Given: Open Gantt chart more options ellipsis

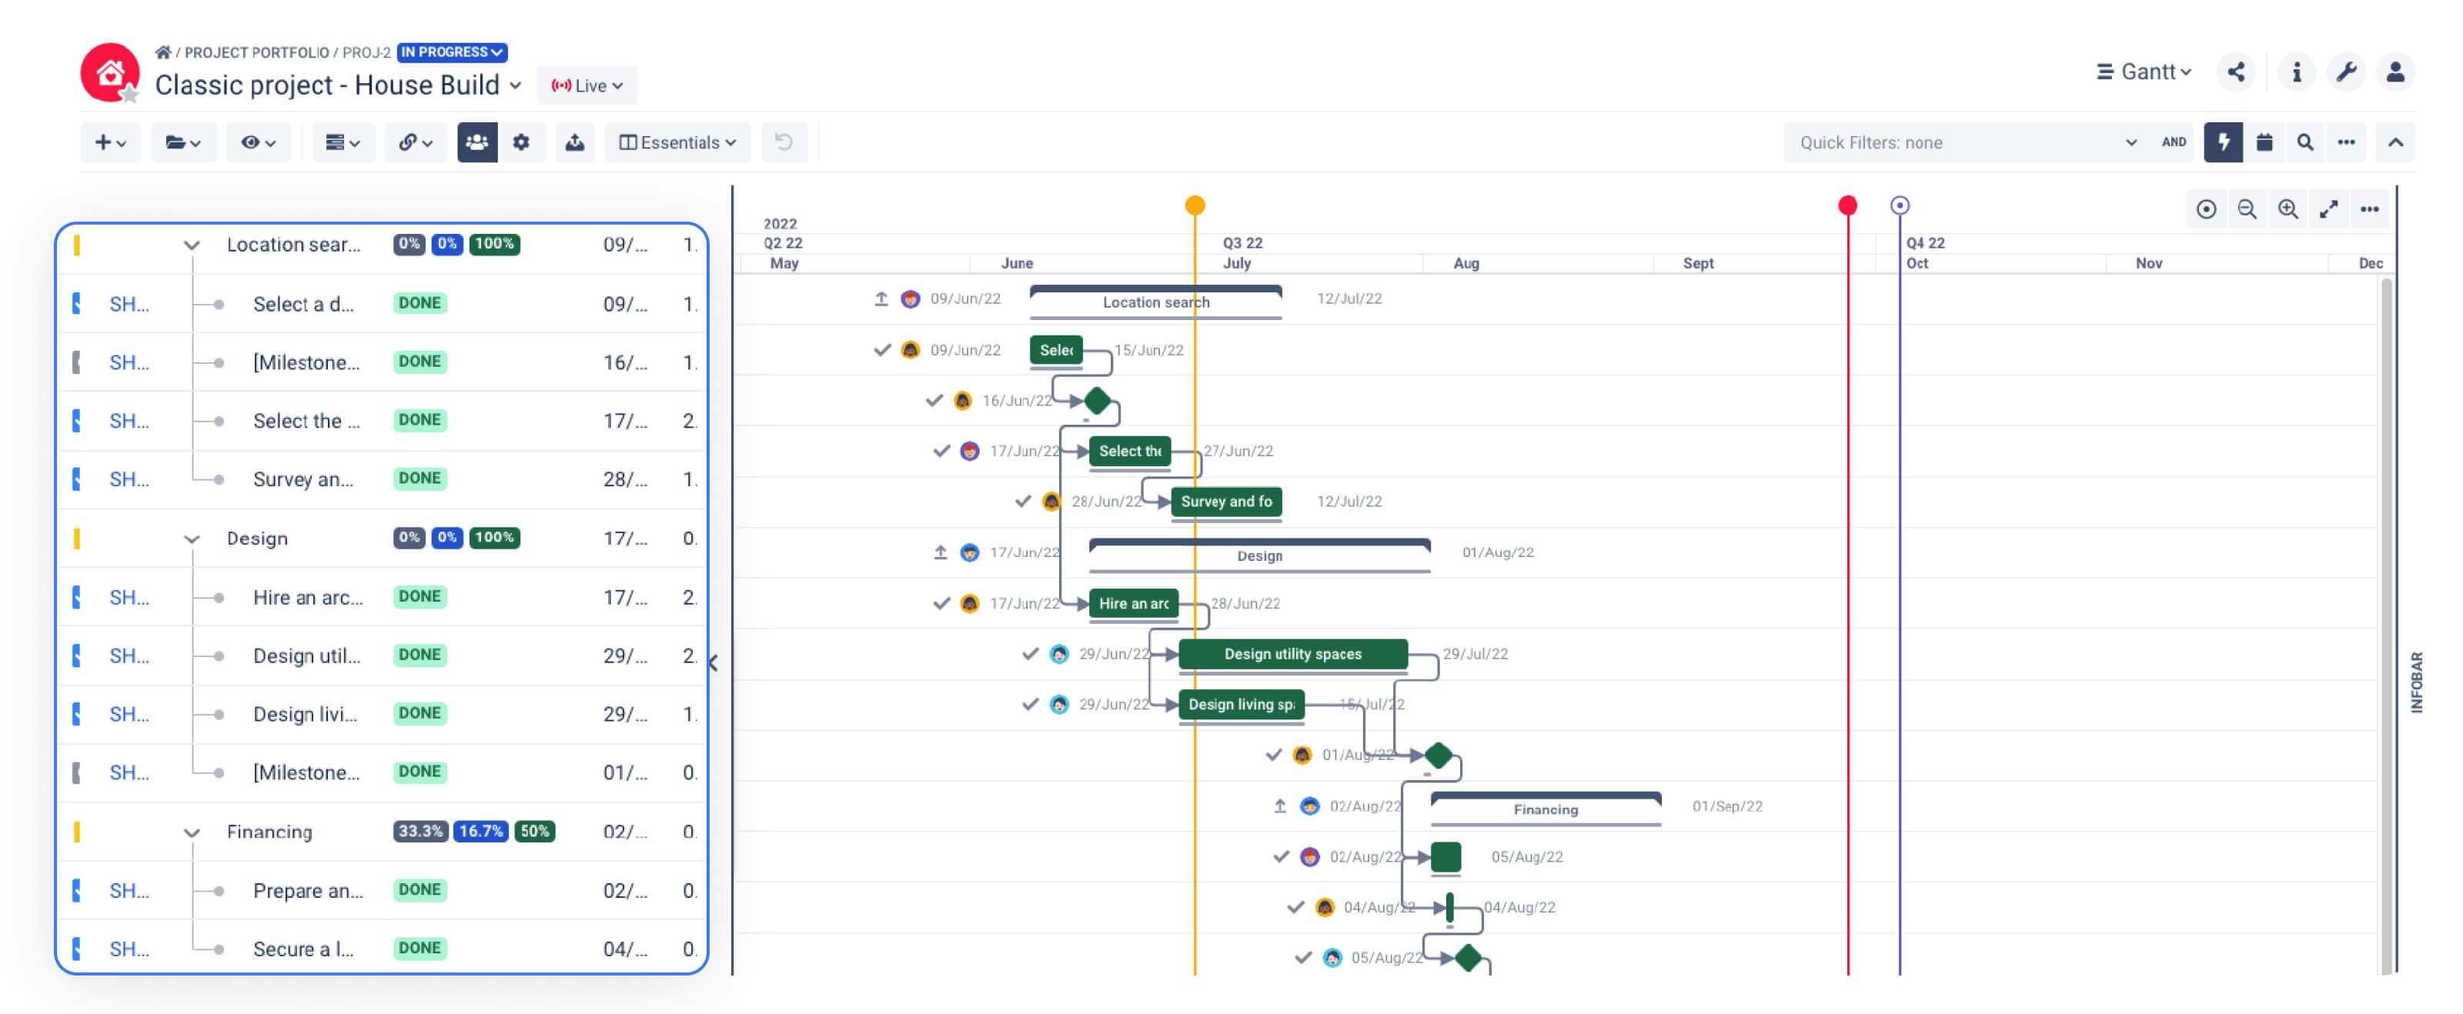Looking at the screenshot, I should click(2369, 209).
